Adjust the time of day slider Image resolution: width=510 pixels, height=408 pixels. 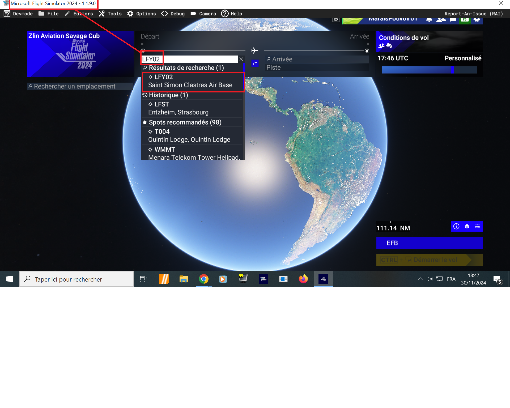452,70
